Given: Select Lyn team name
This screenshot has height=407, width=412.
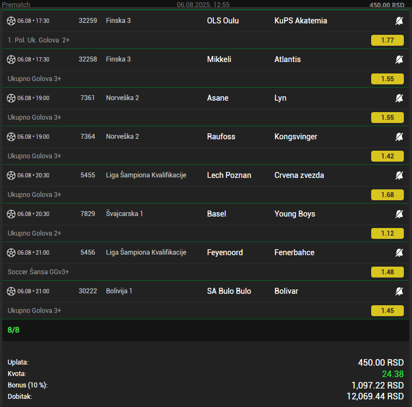Looking at the screenshot, I should click(280, 98).
